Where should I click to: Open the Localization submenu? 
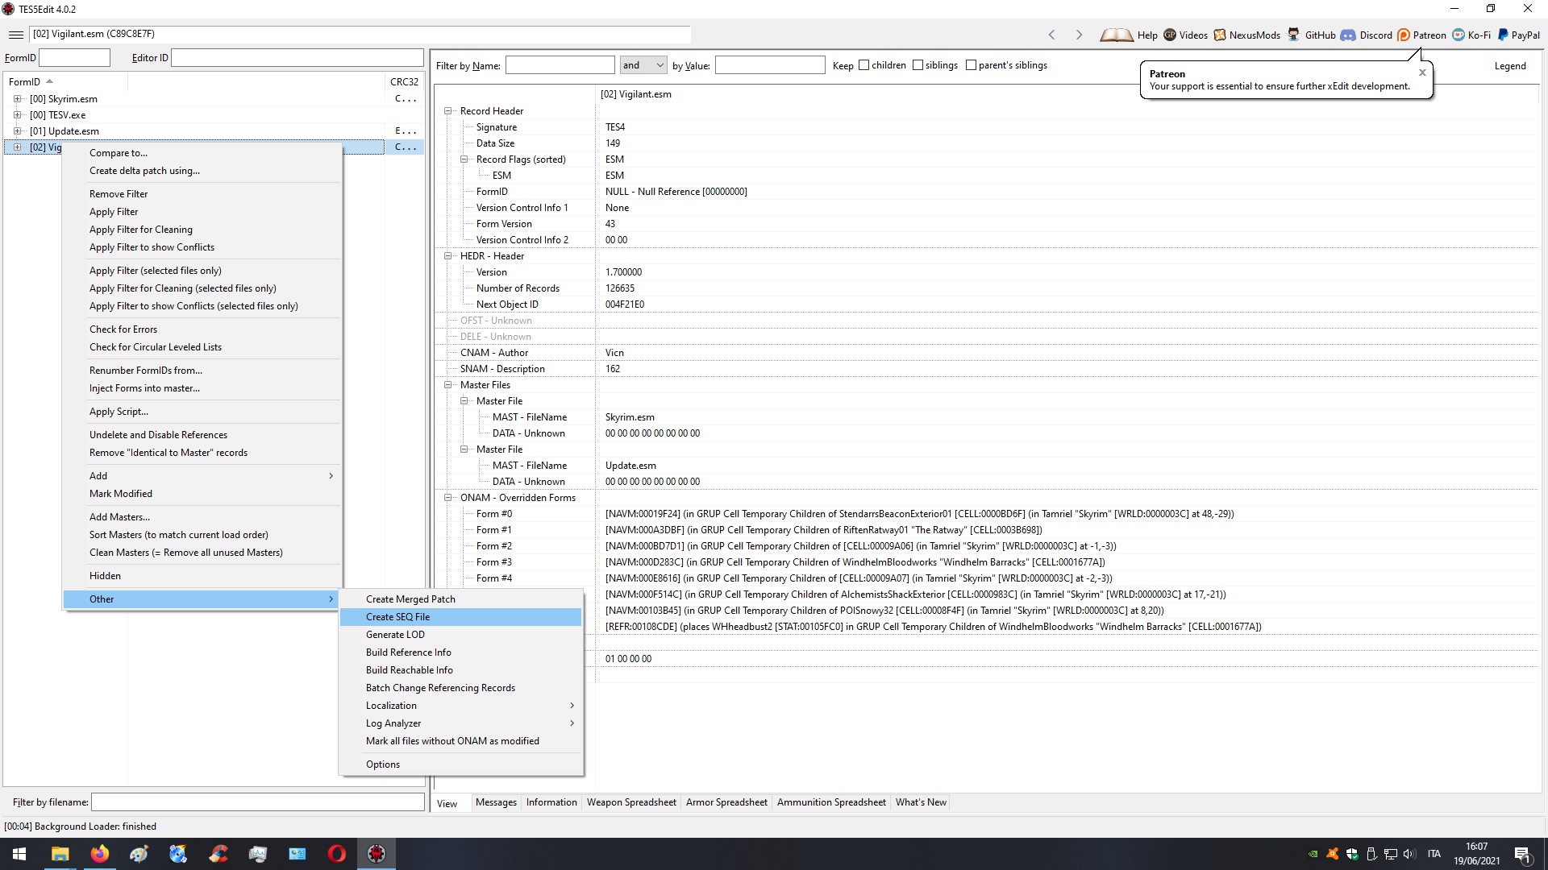[460, 706]
